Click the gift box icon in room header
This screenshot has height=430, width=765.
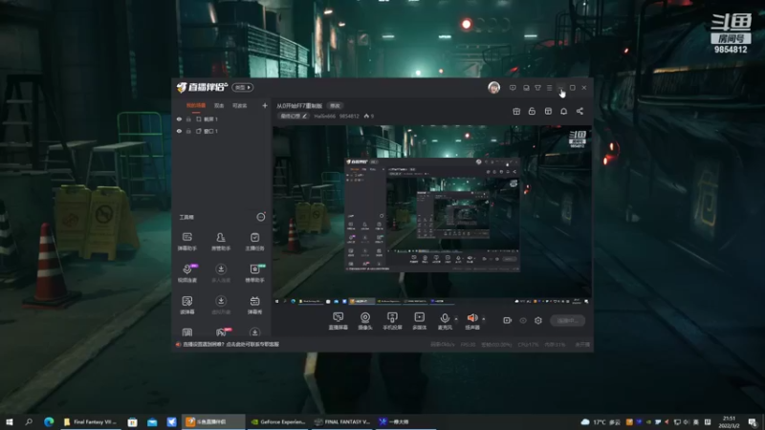[516, 111]
